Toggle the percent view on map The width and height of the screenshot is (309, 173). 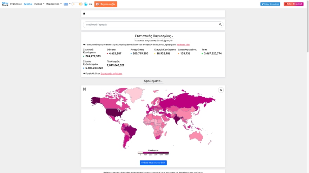pyautogui.click(x=221, y=90)
